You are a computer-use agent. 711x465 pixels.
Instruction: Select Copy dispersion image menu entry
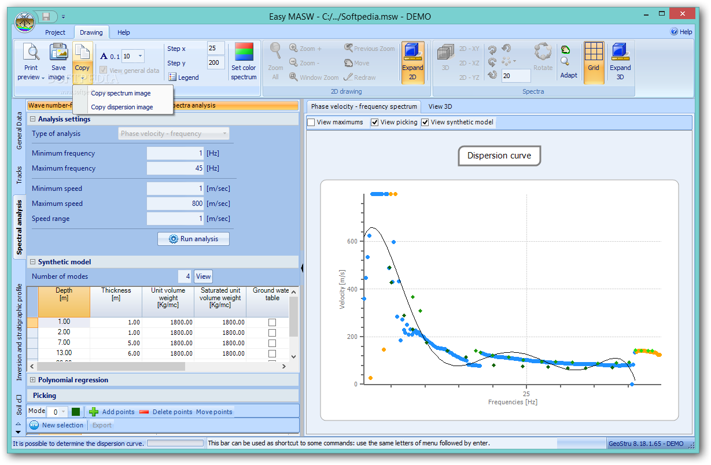pos(122,107)
